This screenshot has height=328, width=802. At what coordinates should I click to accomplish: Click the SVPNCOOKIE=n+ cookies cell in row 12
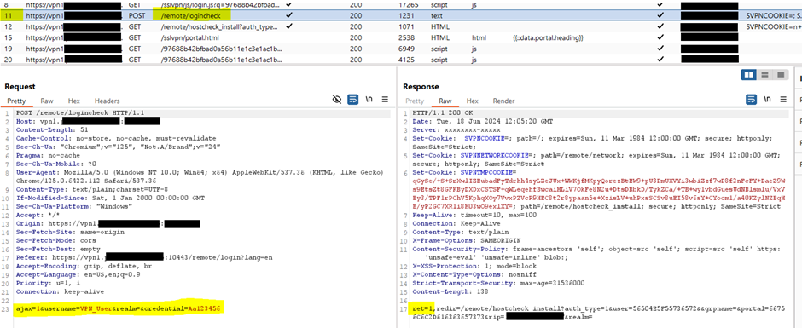[x=773, y=26]
